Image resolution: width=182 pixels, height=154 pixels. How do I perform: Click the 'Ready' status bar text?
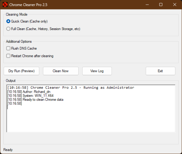[8, 150]
